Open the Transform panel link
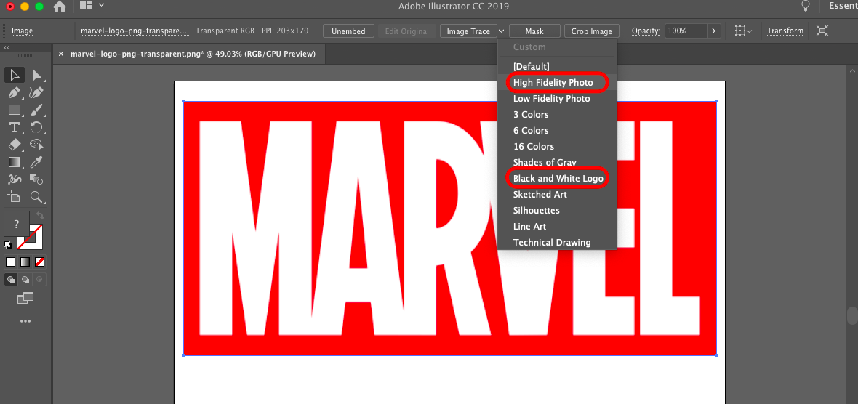The height and width of the screenshot is (404, 858). (x=785, y=31)
